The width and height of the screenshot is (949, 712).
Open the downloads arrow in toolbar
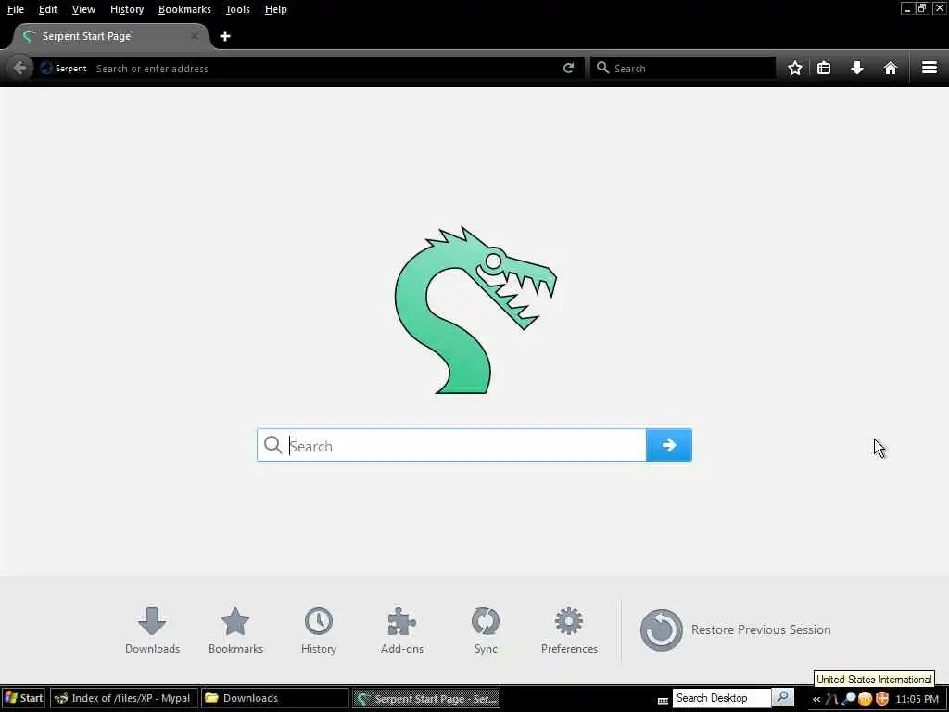(x=857, y=68)
